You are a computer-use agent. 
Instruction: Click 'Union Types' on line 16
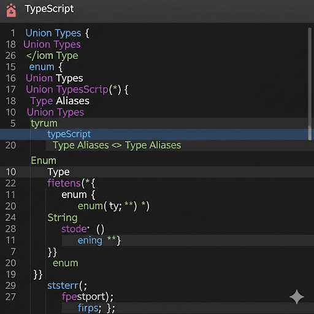(55, 78)
